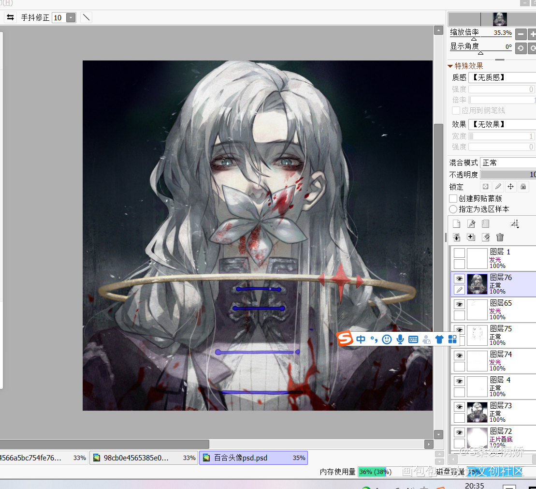Image resolution: width=536 pixels, height=489 pixels.
Task: Switch to the 4566a5bc754fe76 document tab
Action: click(43, 458)
